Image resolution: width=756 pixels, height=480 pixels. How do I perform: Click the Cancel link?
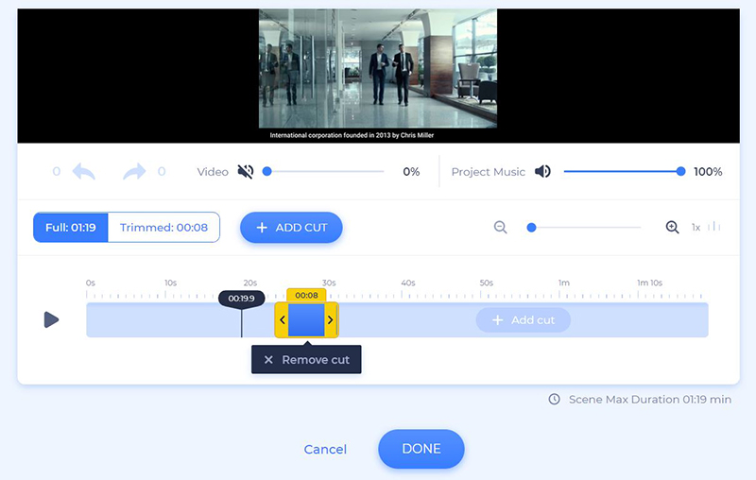[x=325, y=450]
